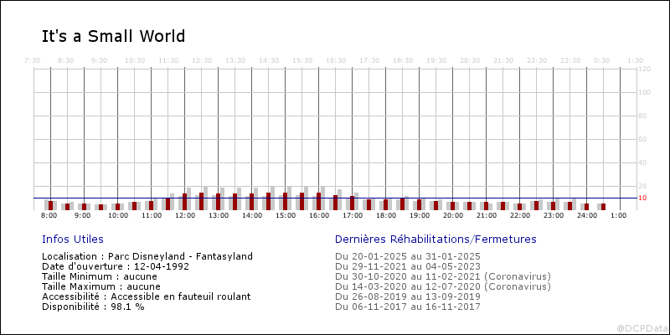Click the Localisation Parc Disneyland - Fantasyland line
The width and height of the screenshot is (670, 335).
coord(147,256)
